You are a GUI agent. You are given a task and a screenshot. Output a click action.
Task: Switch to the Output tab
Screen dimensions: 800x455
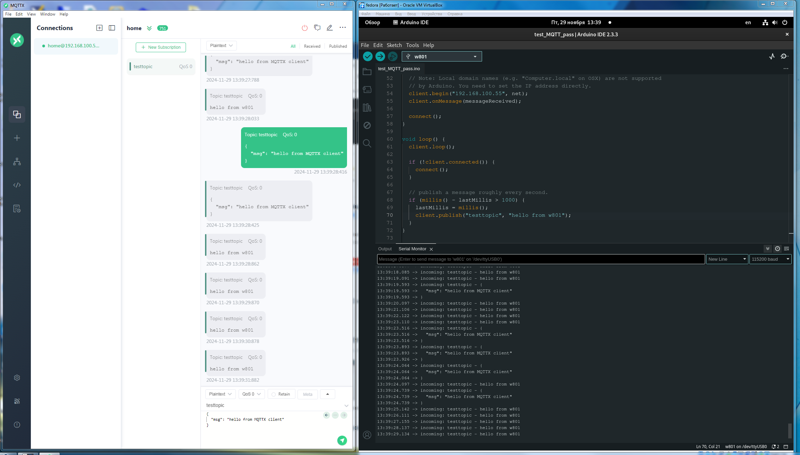point(385,249)
